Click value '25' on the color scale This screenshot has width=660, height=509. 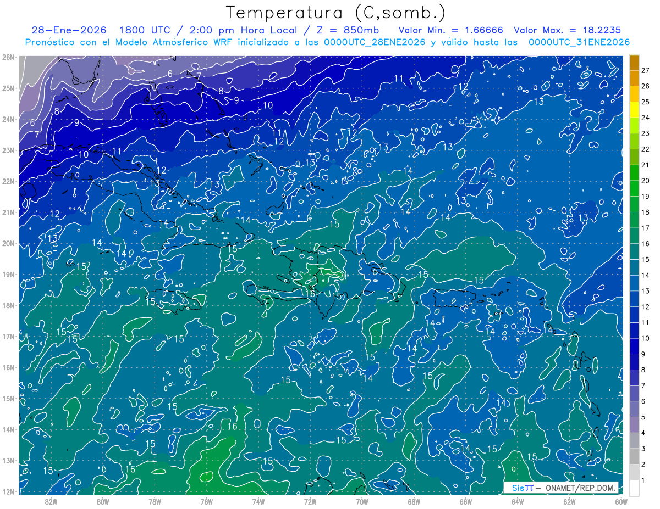[x=645, y=102]
